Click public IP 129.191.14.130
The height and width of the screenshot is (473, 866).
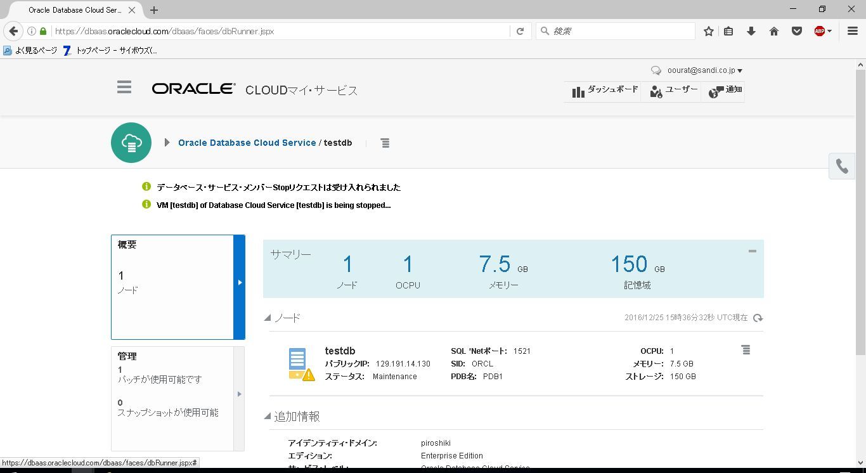[403, 364]
